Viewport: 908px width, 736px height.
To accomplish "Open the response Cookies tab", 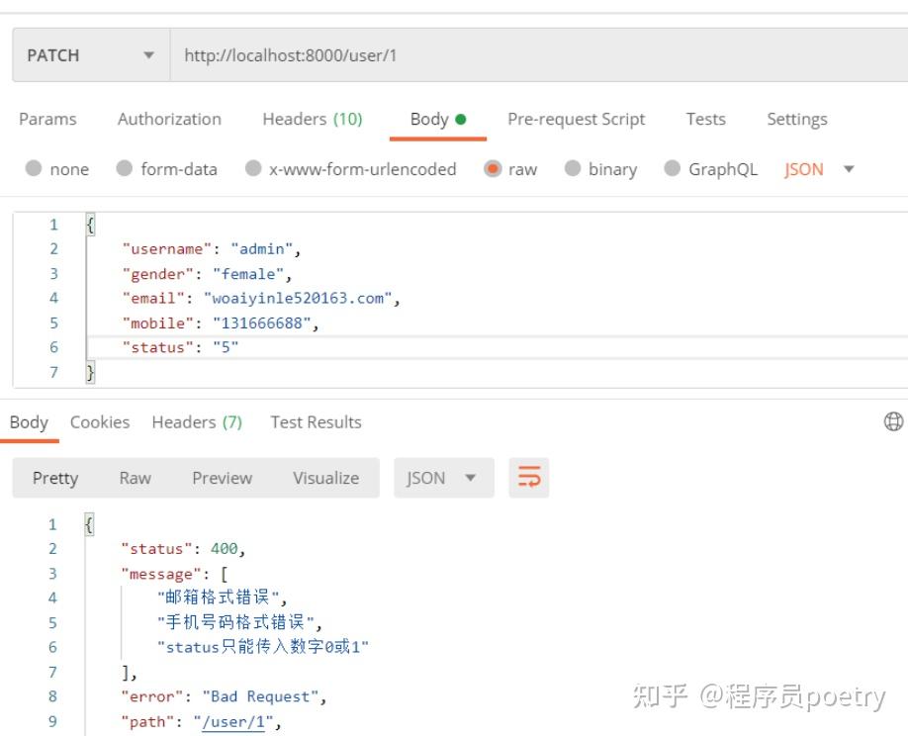I will (x=100, y=422).
